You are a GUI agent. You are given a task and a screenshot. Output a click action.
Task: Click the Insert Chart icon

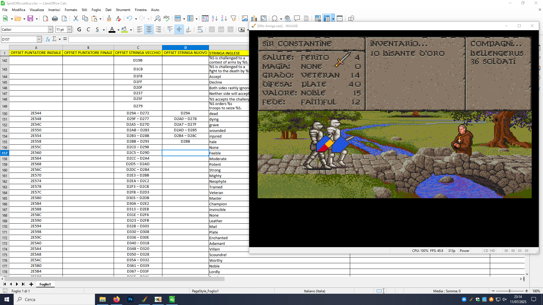click(x=254, y=19)
